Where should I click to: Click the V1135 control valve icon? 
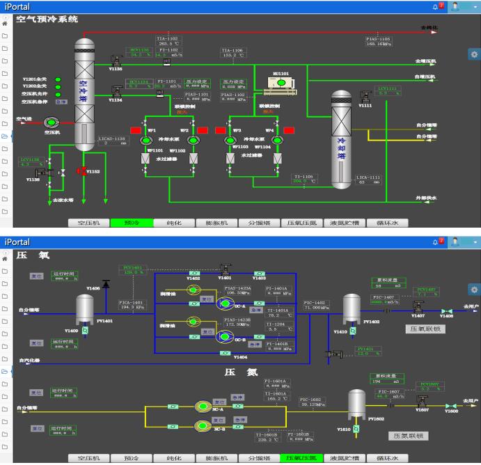(x=116, y=61)
